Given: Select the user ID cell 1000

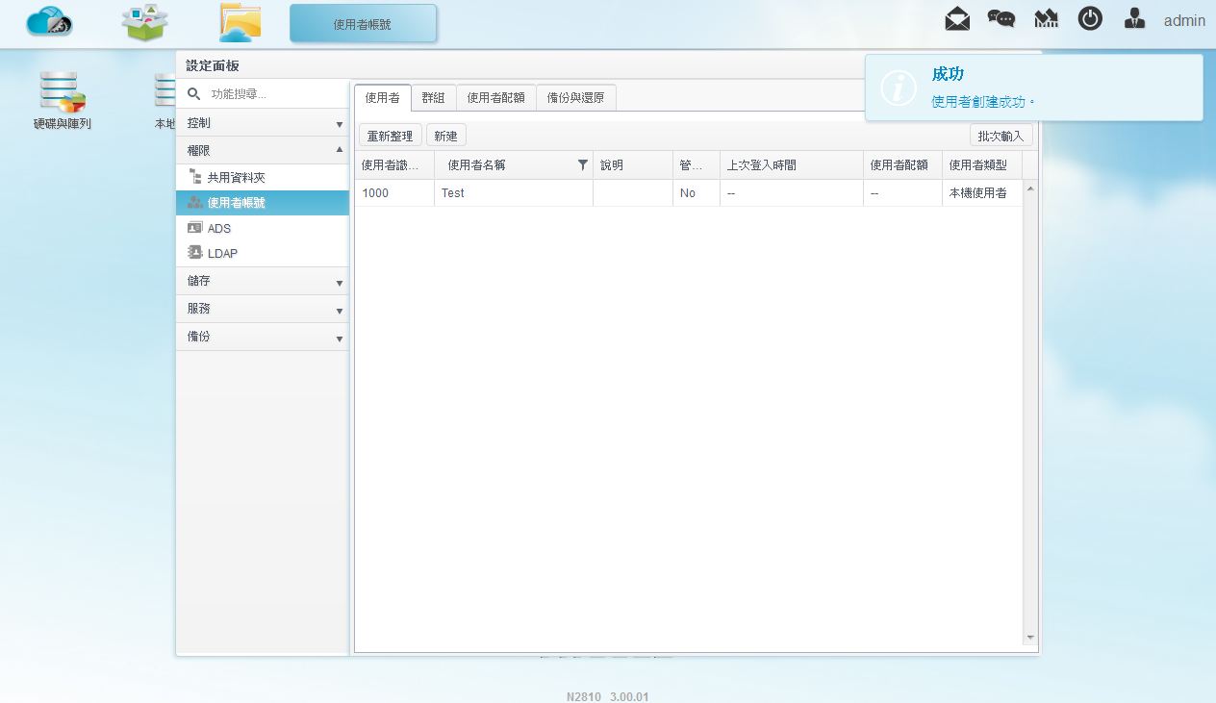Looking at the screenshot, I should [x=394, y=193].
